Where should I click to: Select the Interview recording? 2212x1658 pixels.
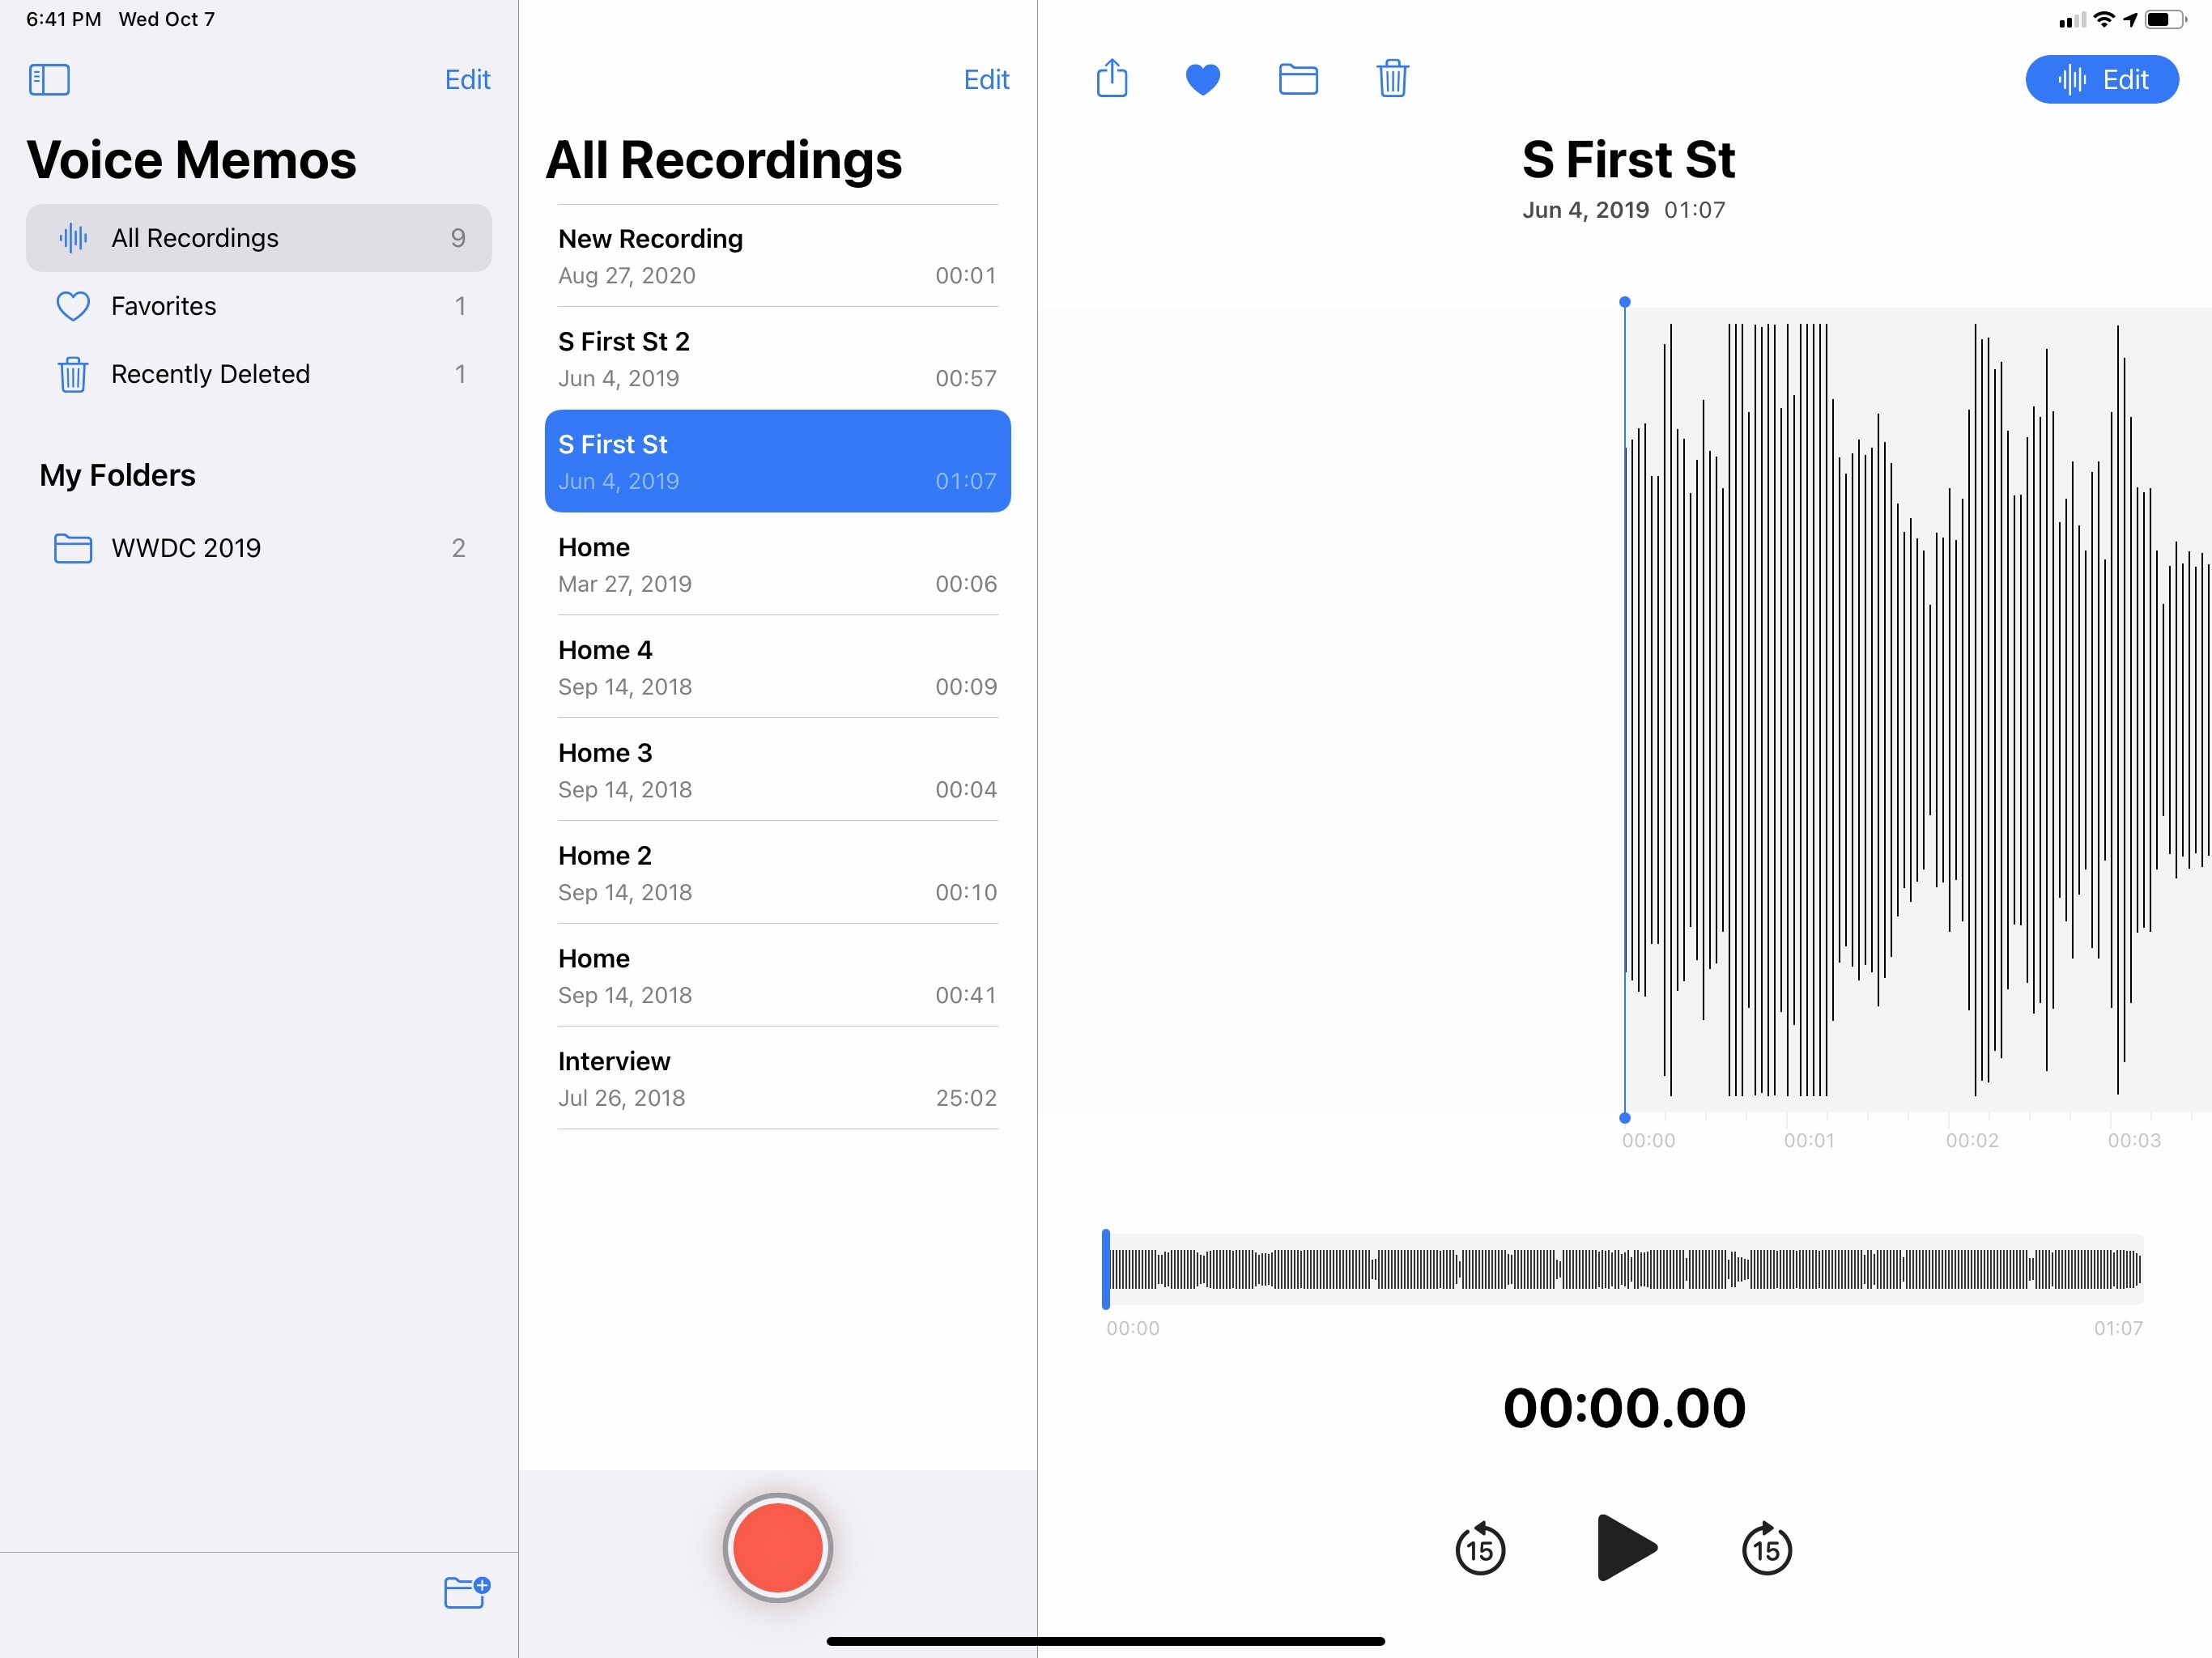777,1079
